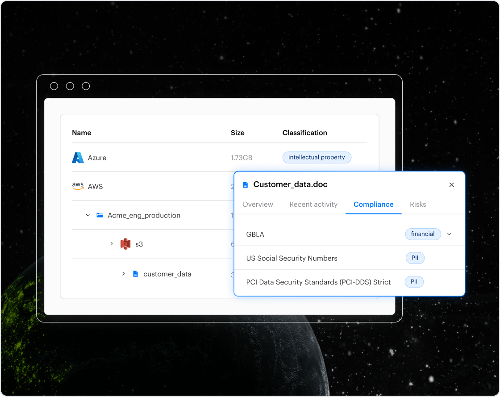Click the AWS logo icon

click(x=78, y=186)
